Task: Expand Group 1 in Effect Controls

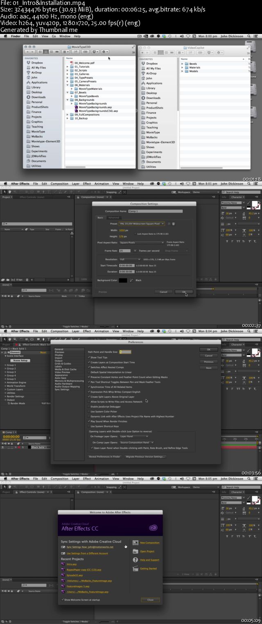Action: [x=5, y=365]
